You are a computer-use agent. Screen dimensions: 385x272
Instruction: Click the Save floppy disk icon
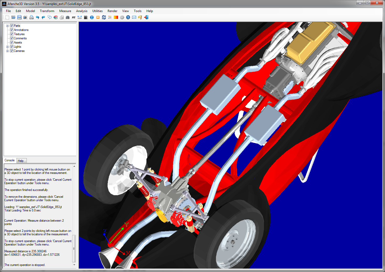(19, 17)
